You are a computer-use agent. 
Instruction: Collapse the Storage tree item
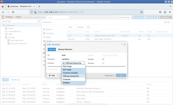point(4,37)
